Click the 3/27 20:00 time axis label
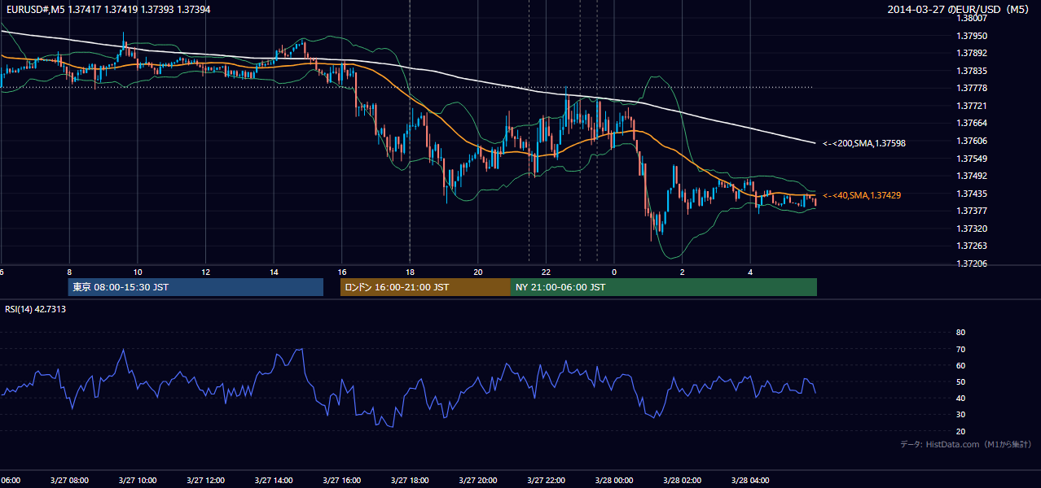 point(477,480)
